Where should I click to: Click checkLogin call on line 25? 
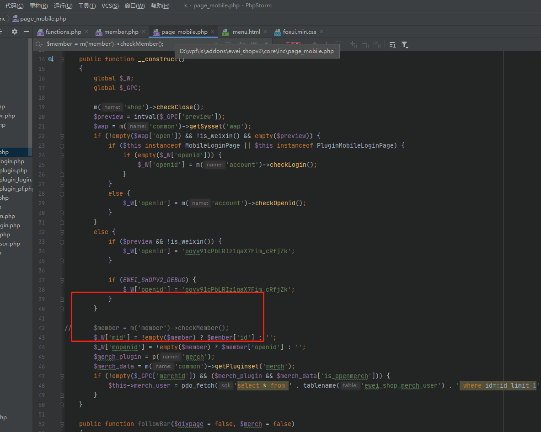tap(288, 165)
